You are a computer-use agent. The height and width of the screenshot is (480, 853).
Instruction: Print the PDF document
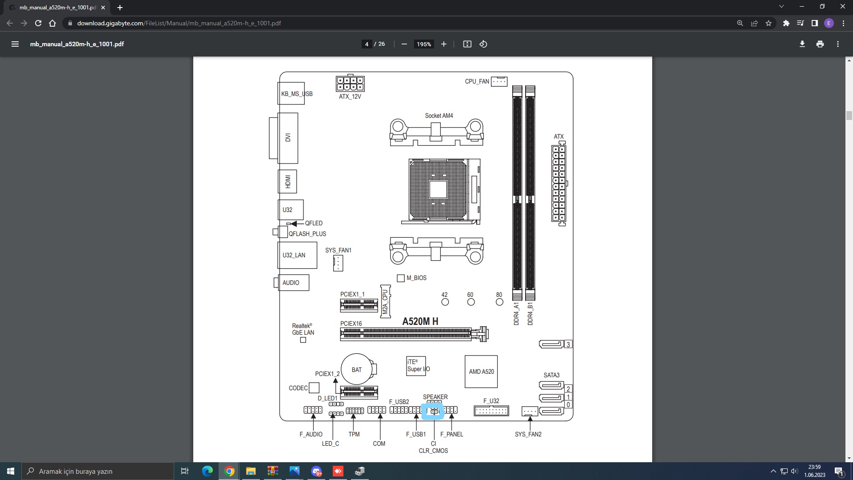pos(820,44)
